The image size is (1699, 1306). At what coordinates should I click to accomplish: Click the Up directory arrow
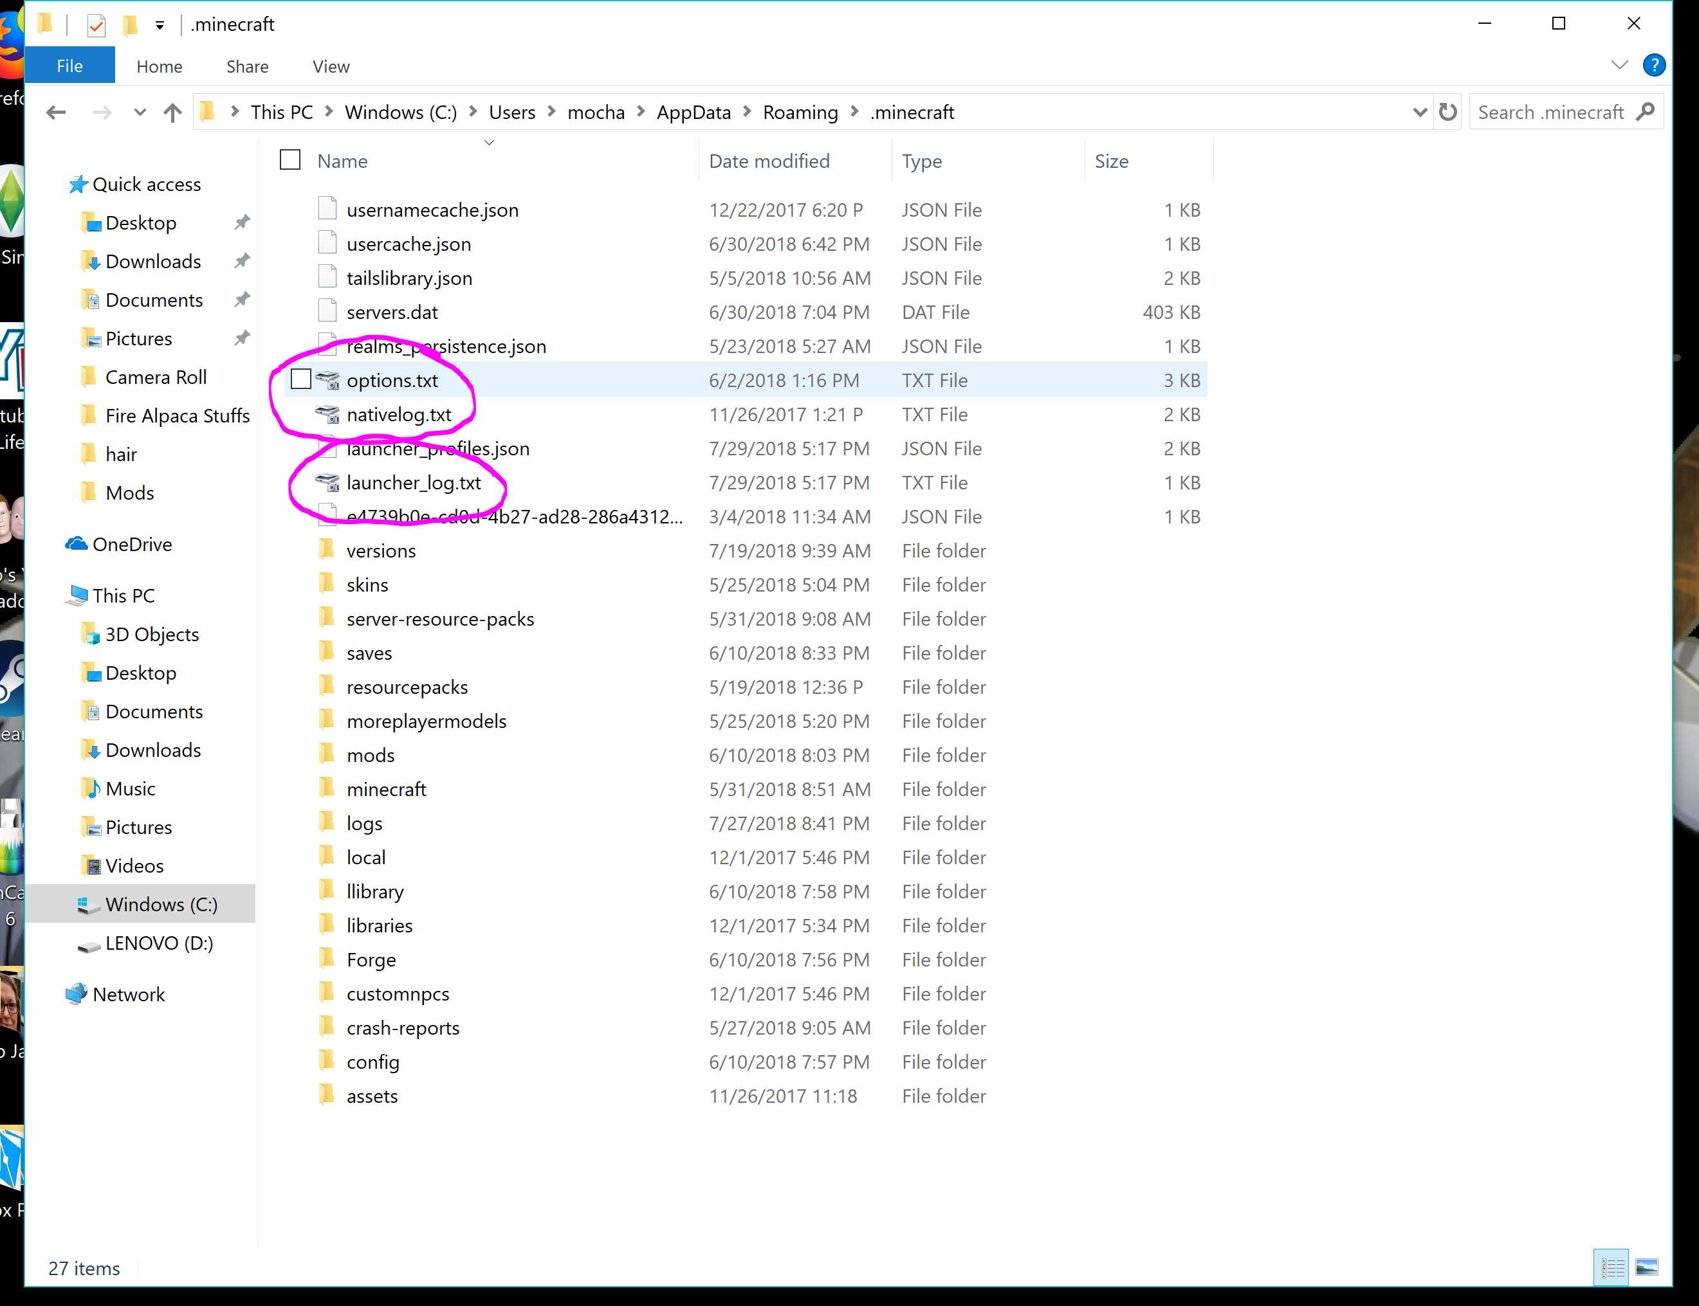pyautogui.click(x=172, y=113)
